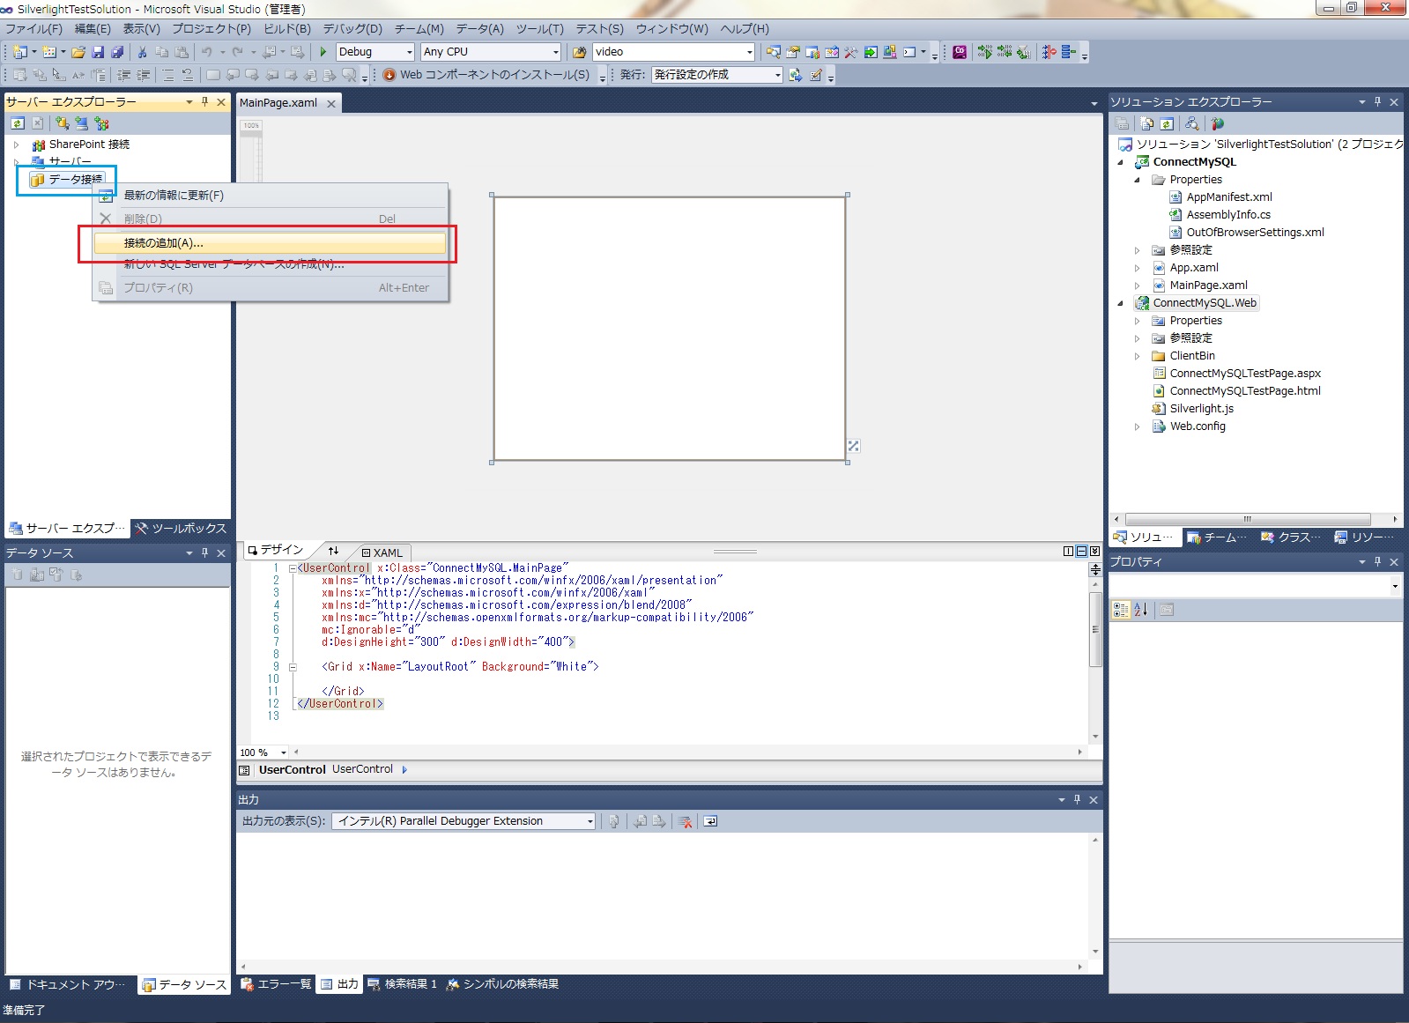Click Show All Files icon in Solution Explorer
The width and height of the screenshot is (1409, 1023).
click(x=1146, y=123)
